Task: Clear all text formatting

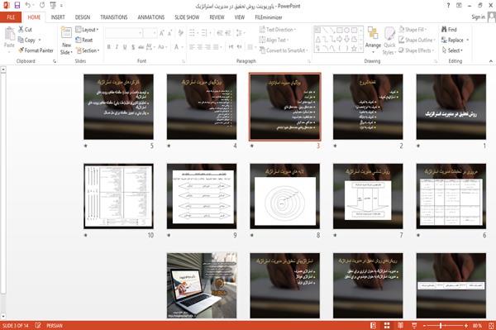Action: pyautogui.click(x=180, y=33)
